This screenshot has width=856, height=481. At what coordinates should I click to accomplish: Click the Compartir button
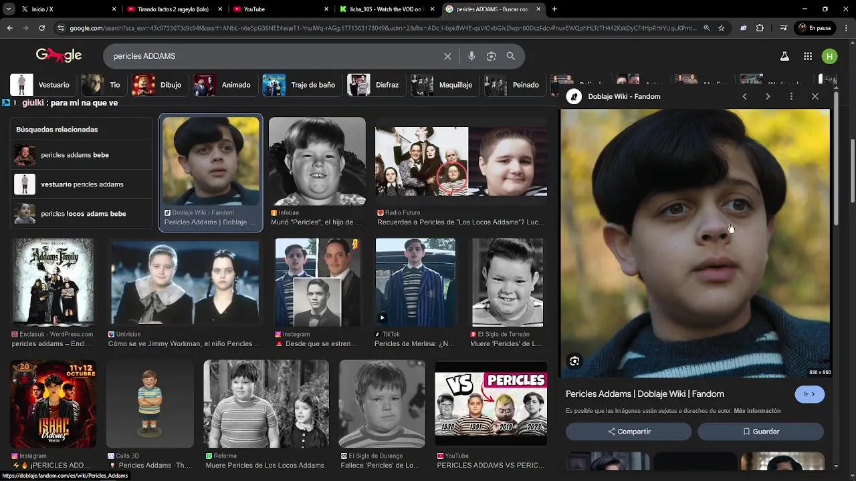[629, 432]
